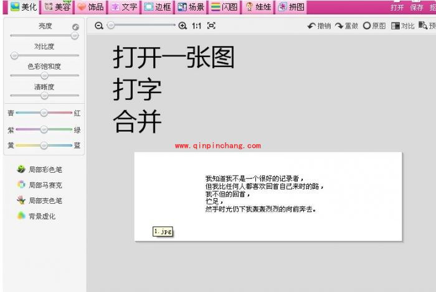436x292 pixels.
Task: Click the heart icon on 饰品 tab
Action: (x=82, y=7)
